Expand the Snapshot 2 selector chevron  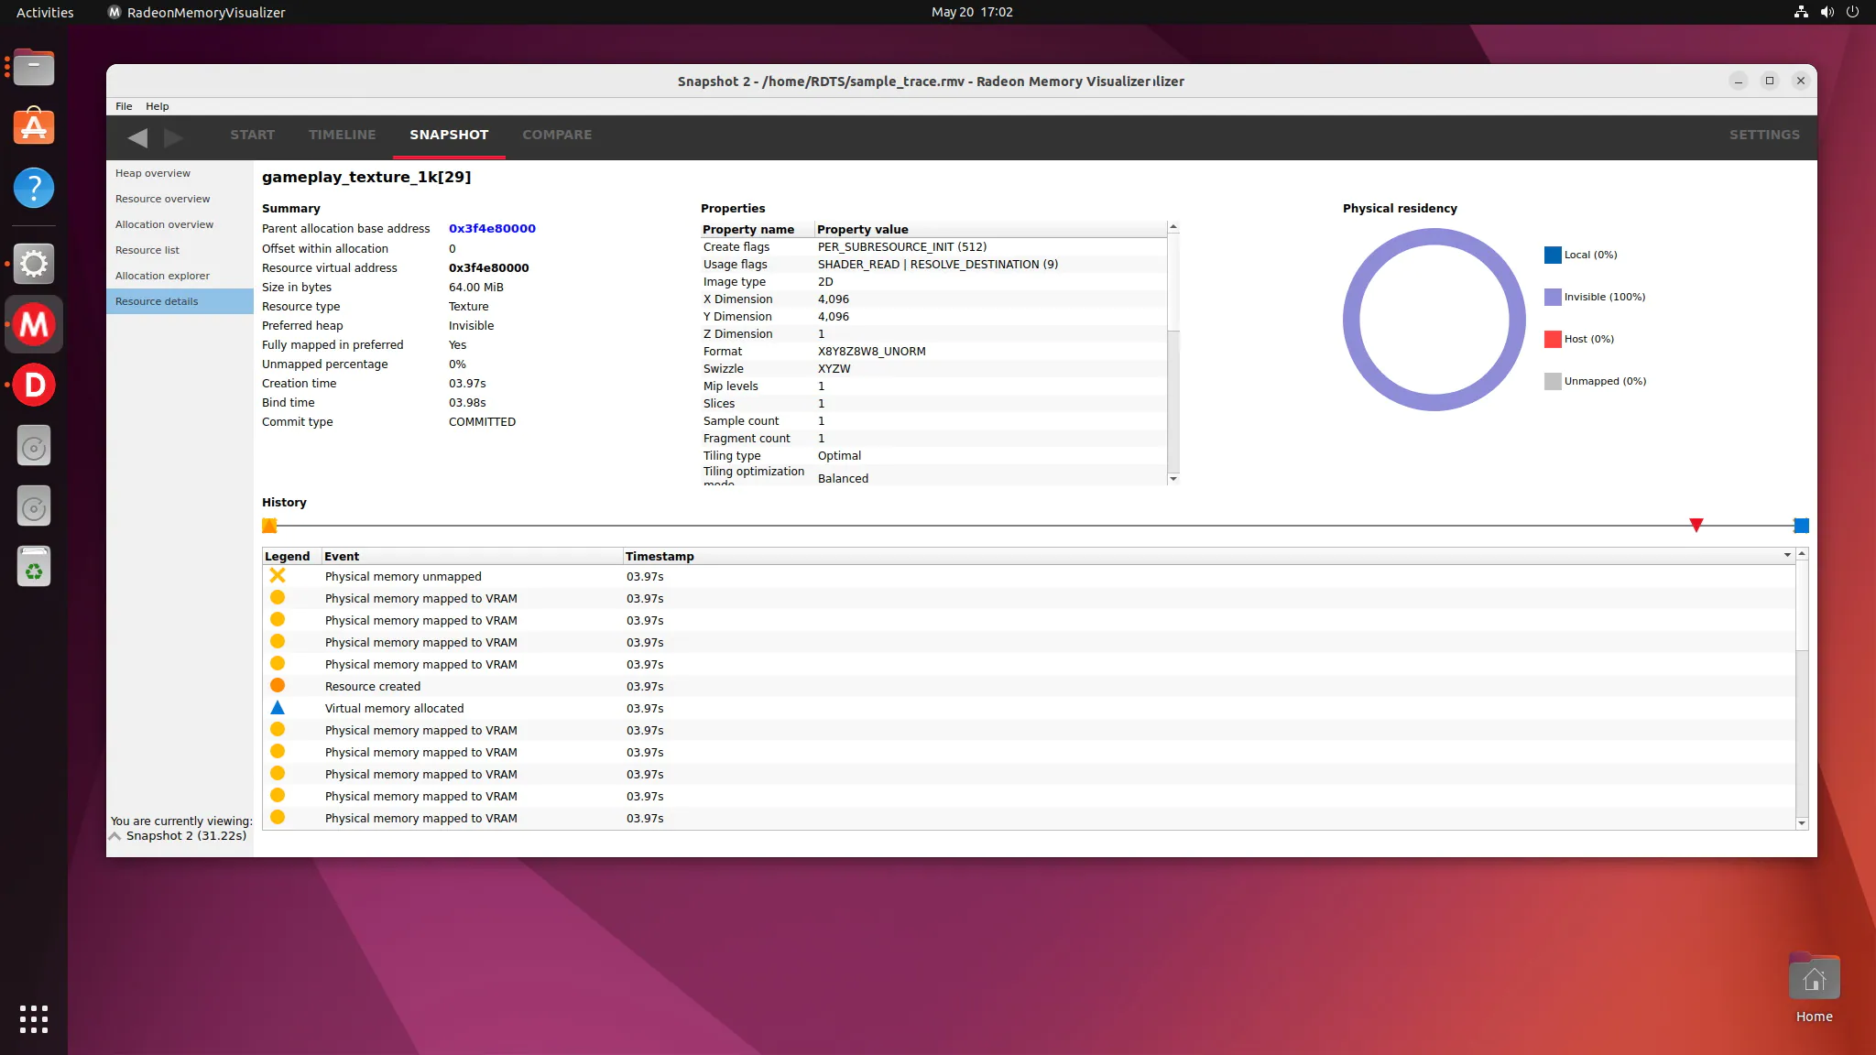click(x=115, y=836)
